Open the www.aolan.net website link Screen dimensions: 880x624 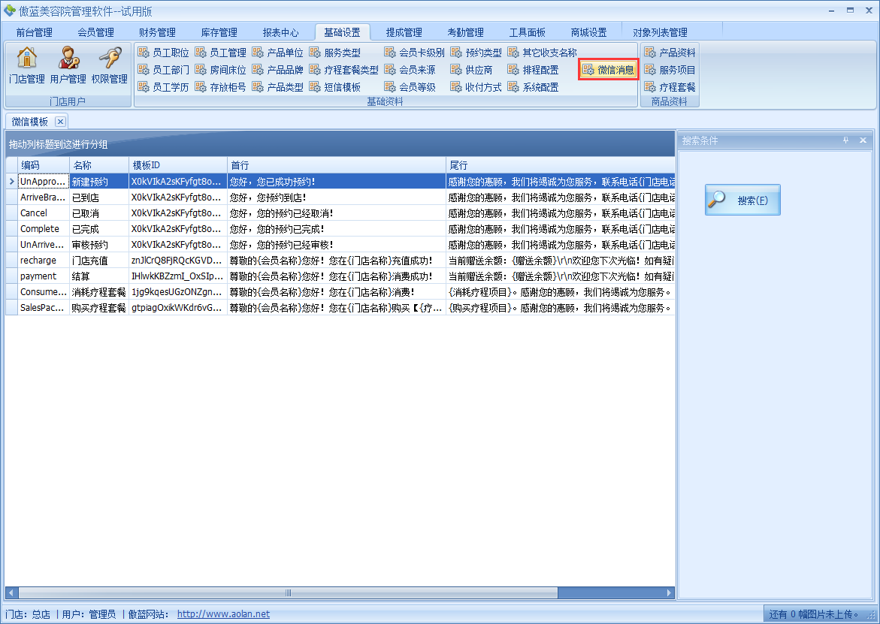pyautogui.click(x=223, y=614)
